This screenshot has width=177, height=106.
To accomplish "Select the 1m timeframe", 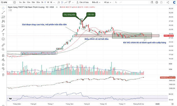I will 20,2.
